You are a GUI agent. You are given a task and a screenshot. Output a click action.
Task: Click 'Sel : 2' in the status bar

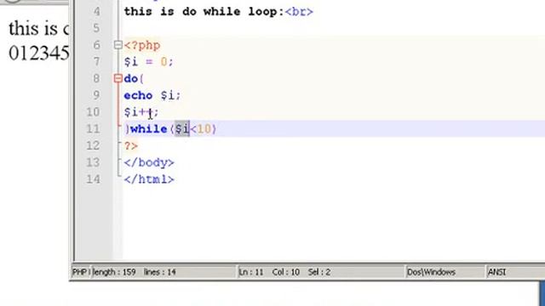[x=318, y=272]
